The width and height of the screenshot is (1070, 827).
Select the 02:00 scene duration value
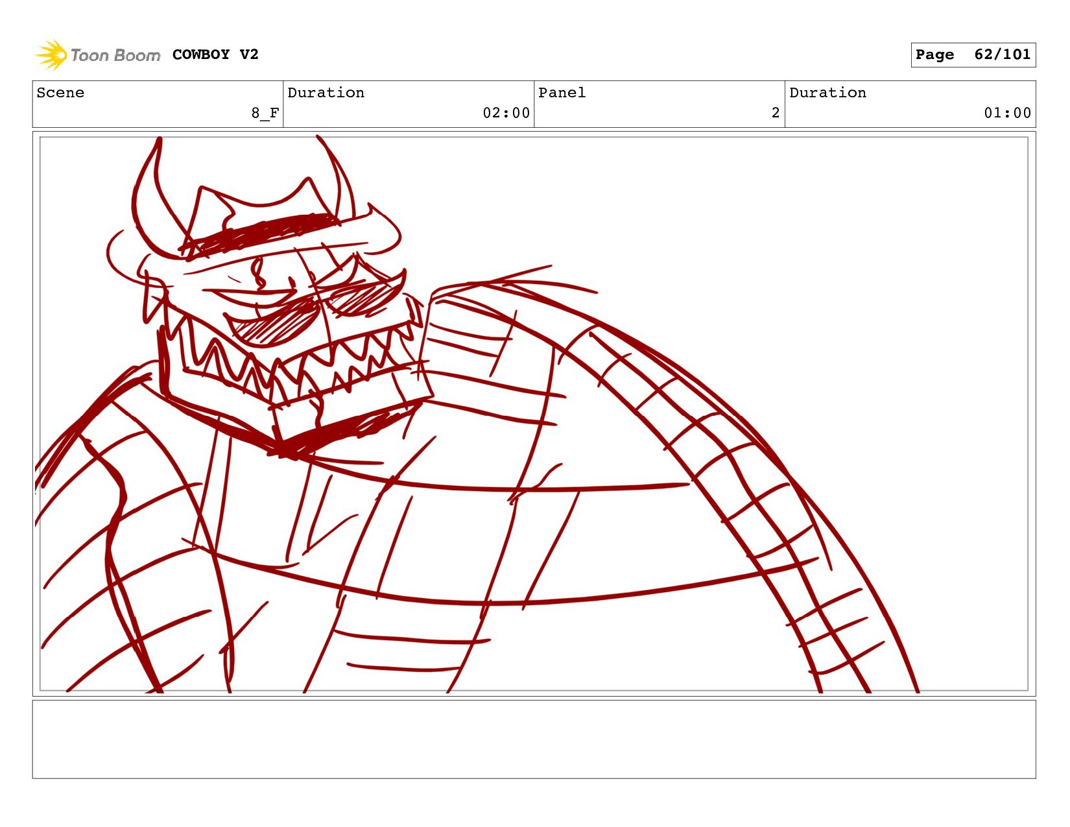(506, 113)
